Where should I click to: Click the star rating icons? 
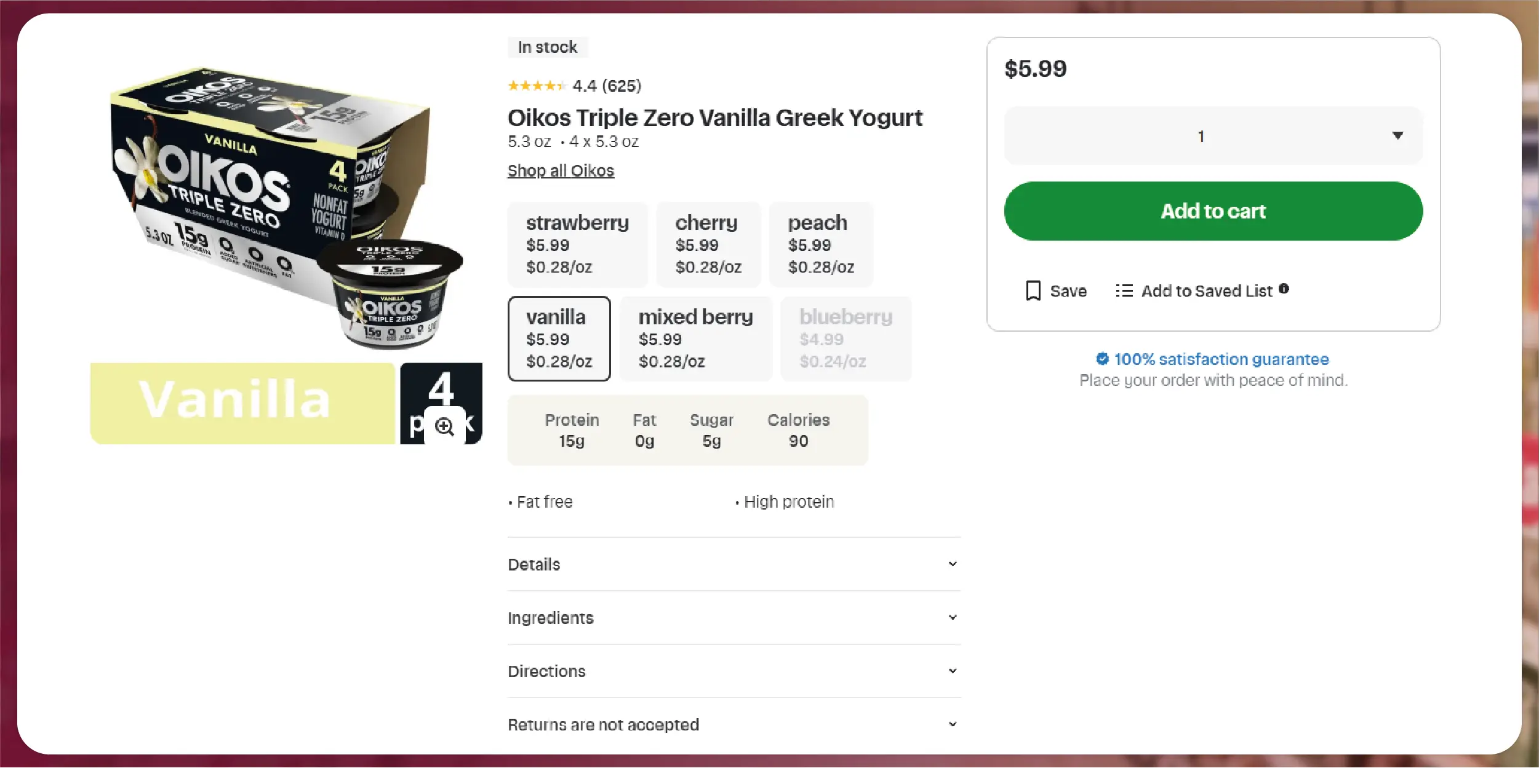coord(536,86)
